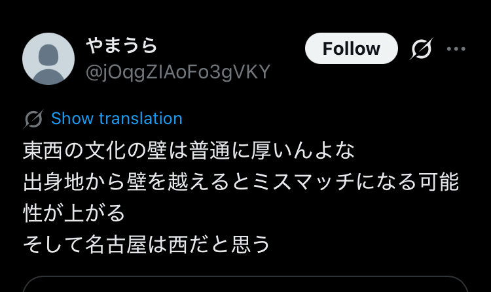Click the handle @jOqgZIAoFo3gVKY
The height and width of the screenshot is (292, 491).
pyautogui.click(x=178, y=72)
